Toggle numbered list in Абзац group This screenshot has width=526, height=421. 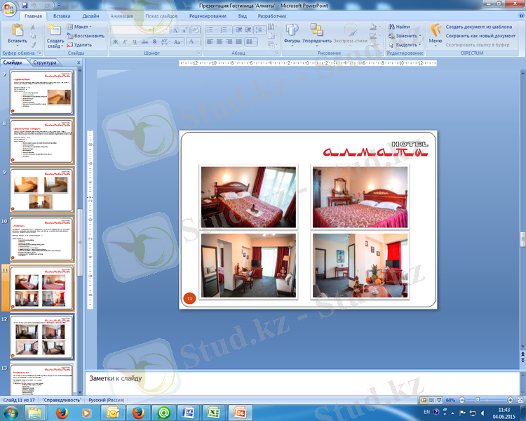(225, 30)
